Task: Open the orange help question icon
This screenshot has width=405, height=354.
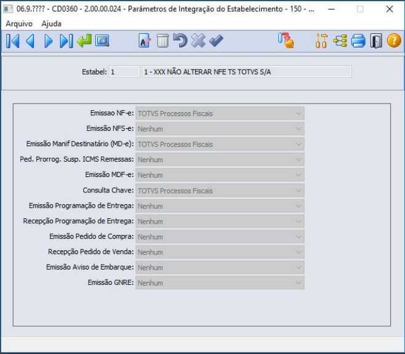Action: coord(394,41)
